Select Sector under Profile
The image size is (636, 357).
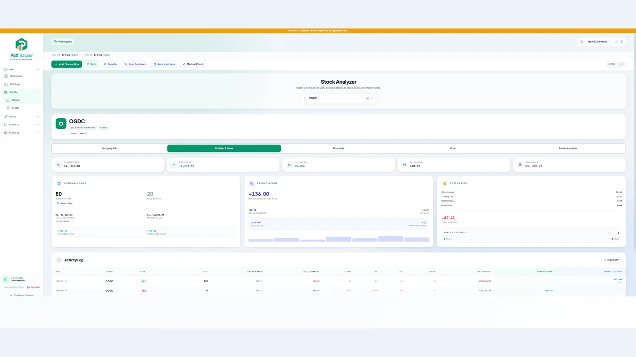pos(22,108)
